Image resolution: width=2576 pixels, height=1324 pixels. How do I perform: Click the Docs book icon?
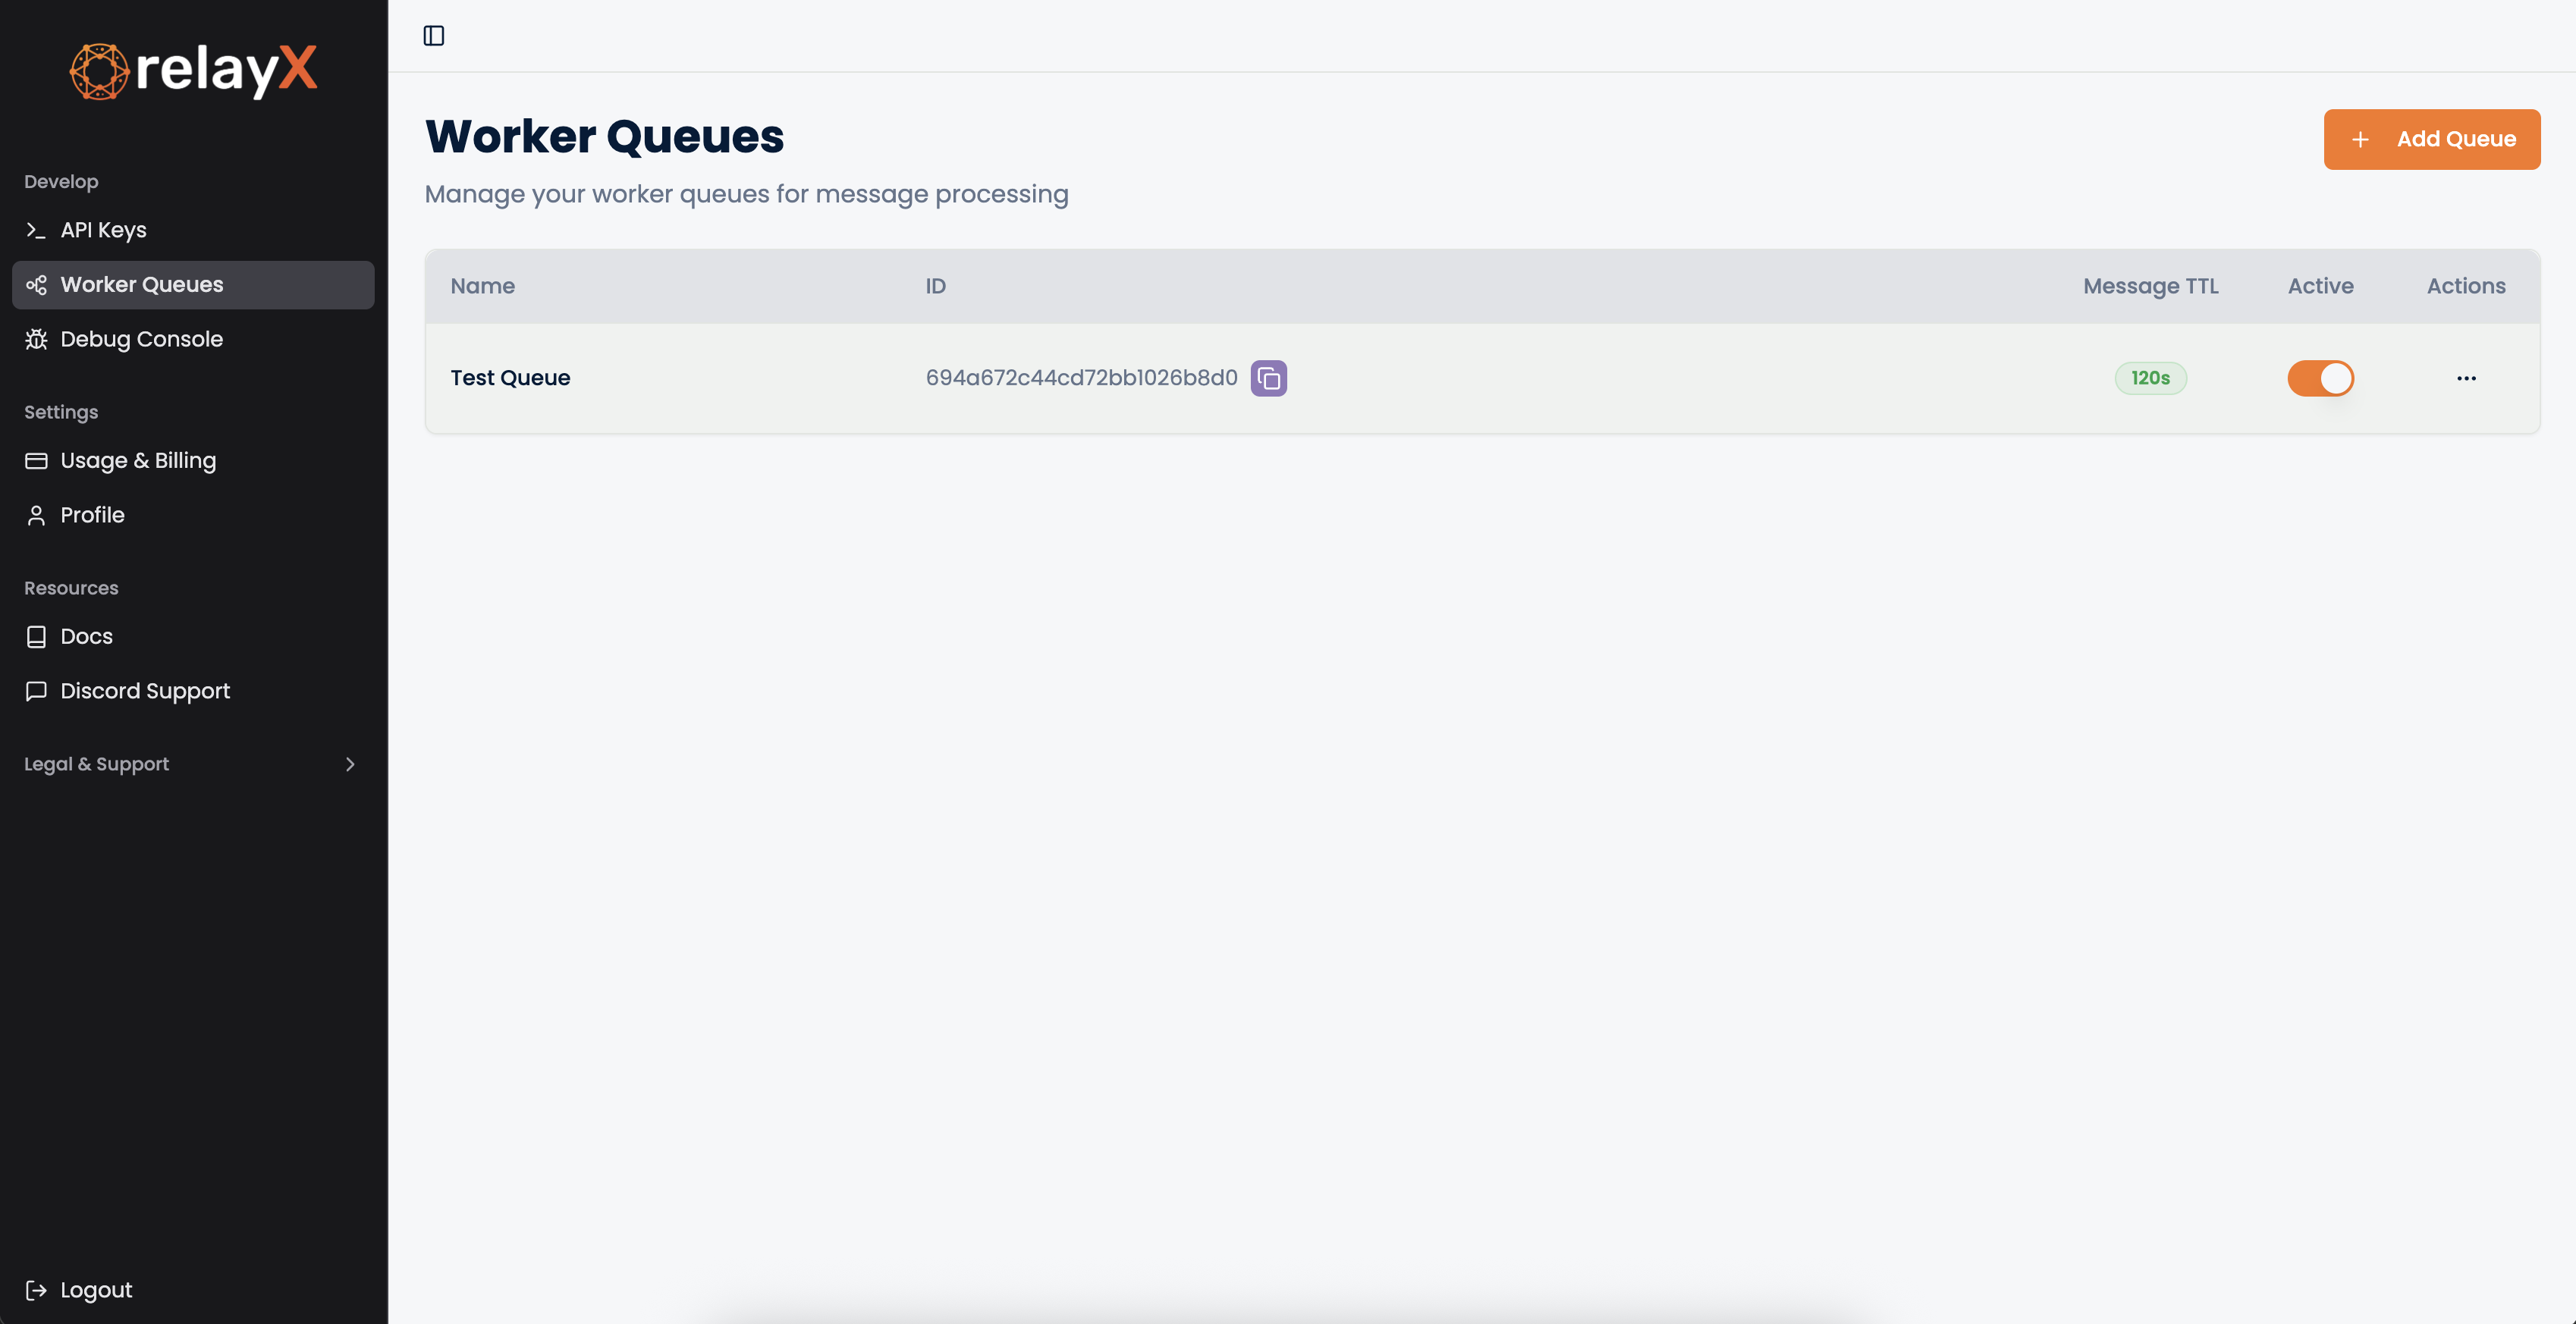tap(36, 637)
